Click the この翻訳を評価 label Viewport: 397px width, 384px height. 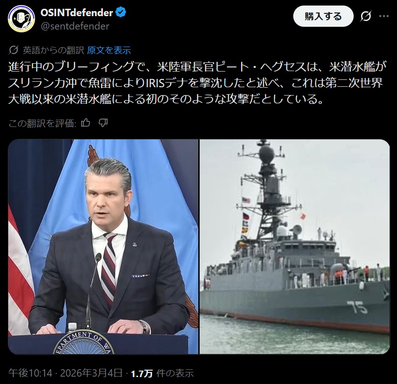[x=42, y=123]
